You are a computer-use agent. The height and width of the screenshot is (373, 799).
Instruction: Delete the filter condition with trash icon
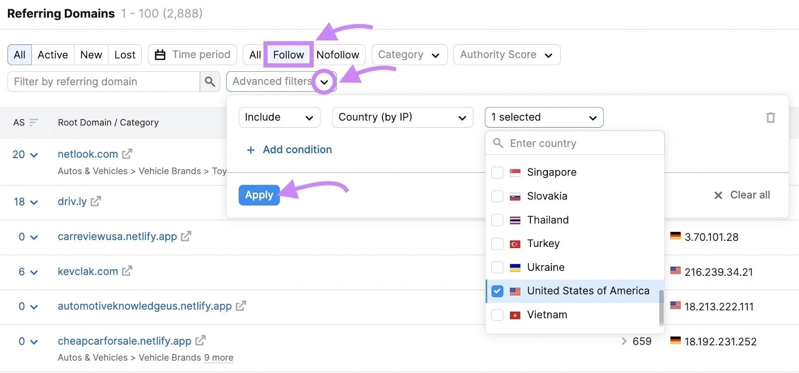tap(771, 117)
